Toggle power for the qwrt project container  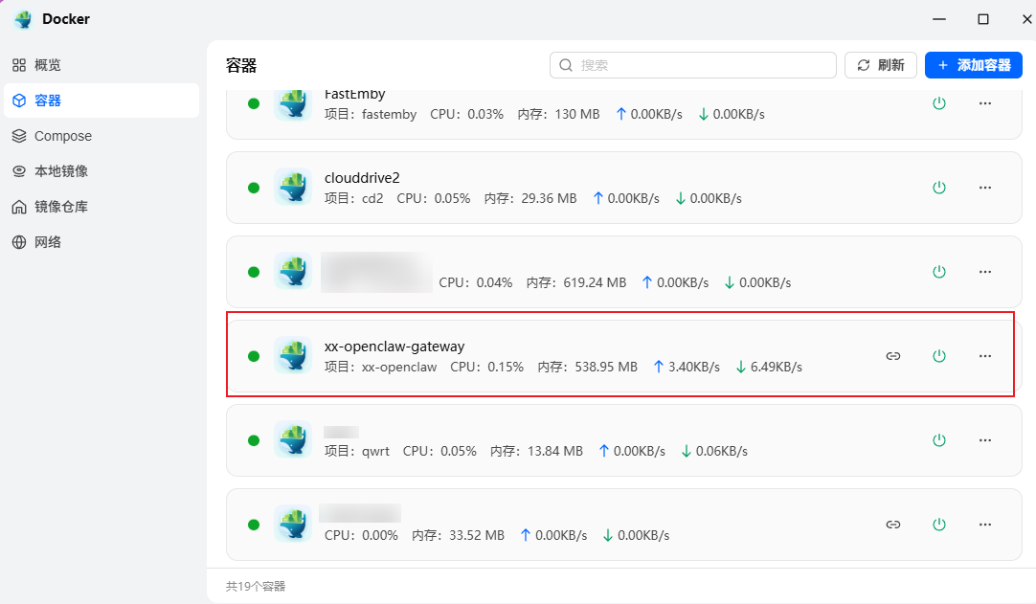coord(939,440)
